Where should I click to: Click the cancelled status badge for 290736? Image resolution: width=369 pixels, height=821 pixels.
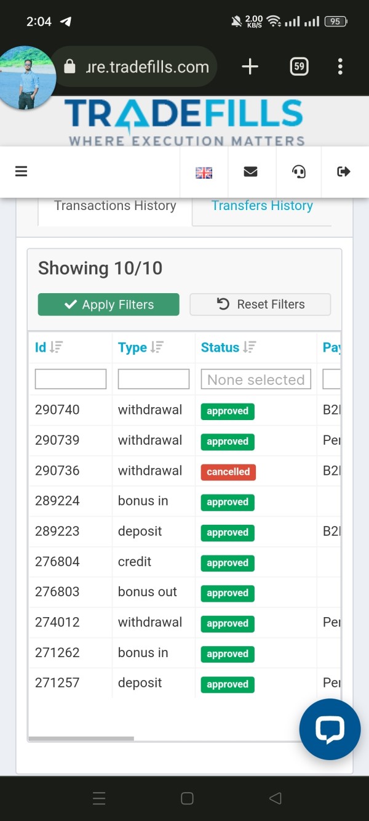coord(228,472)
